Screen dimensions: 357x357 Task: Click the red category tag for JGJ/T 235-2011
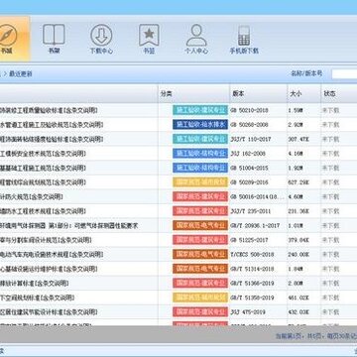pos(200,211)
